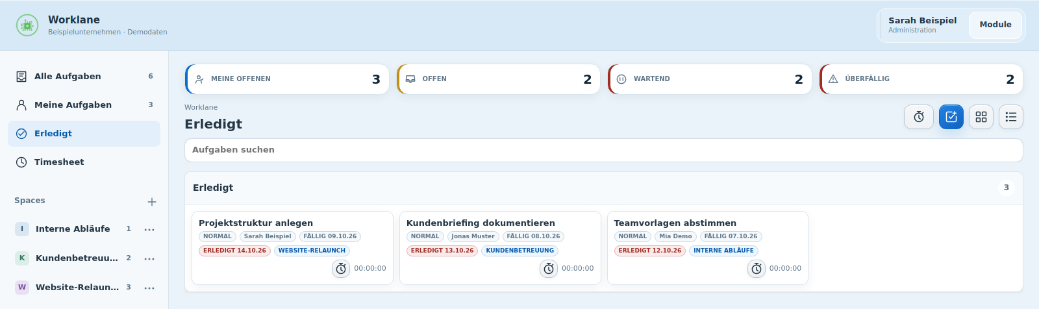Click the Mia Demo assignee chip
This screenshot has width=1039, height=309.
(x=675, y=236)
